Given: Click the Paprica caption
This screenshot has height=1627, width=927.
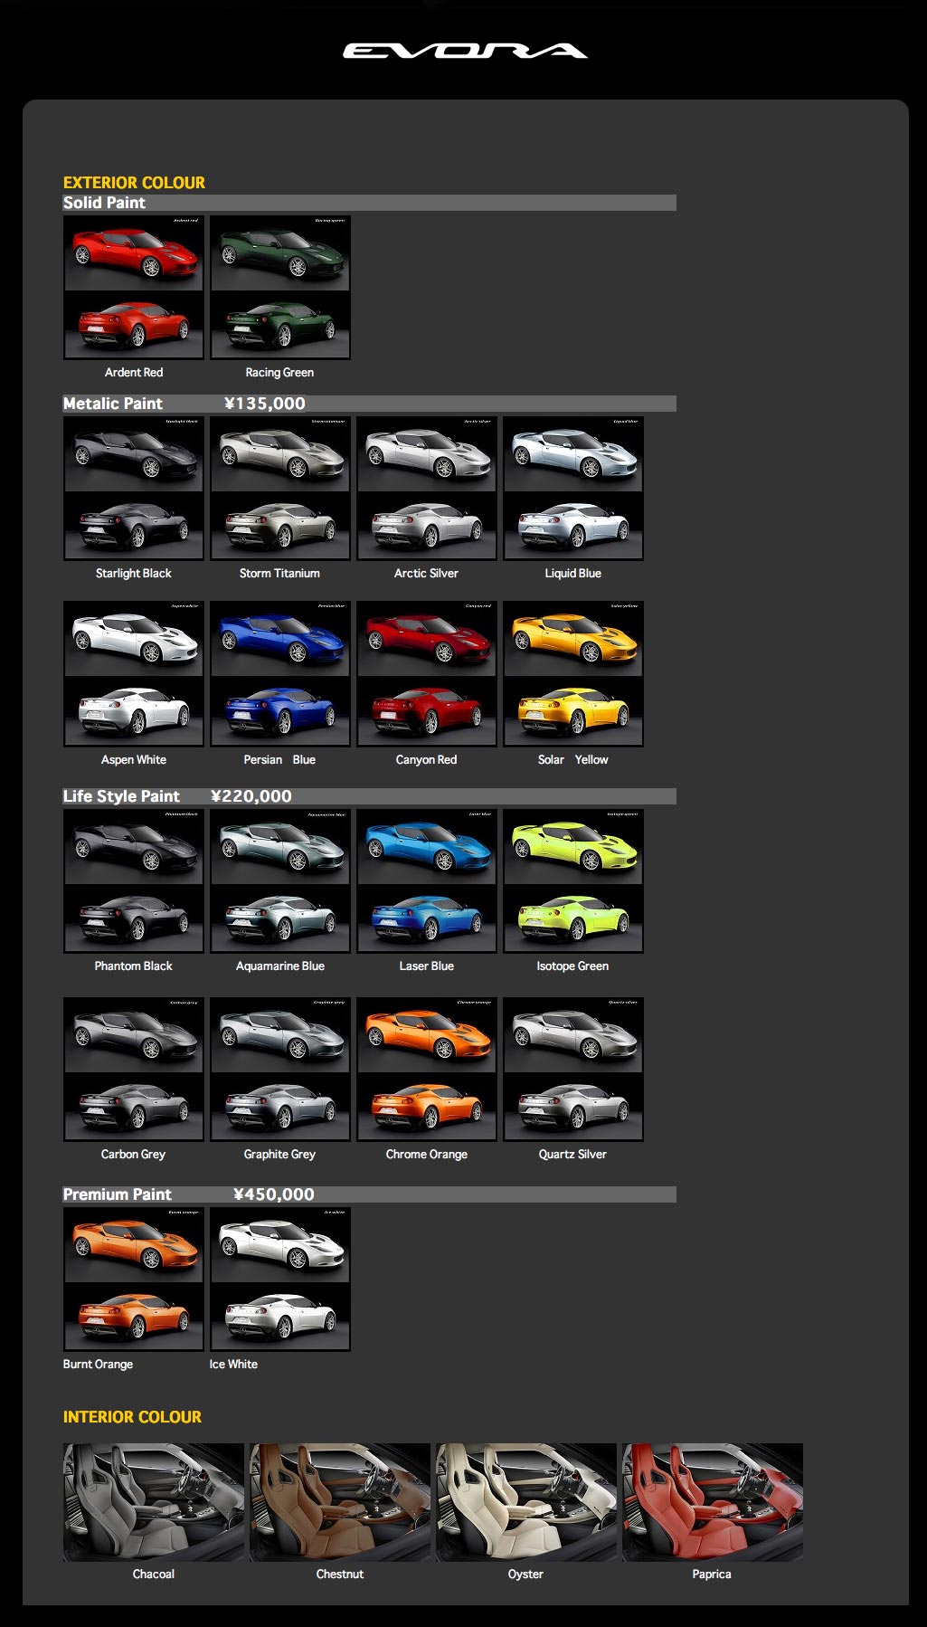Looking at the screenshot, I should click(x=712, y=1574).
